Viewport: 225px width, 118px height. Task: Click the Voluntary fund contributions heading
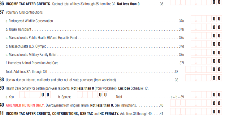pos(24,12)
